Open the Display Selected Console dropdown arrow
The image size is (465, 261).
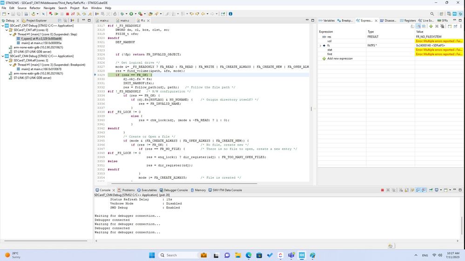coord(441,190)
